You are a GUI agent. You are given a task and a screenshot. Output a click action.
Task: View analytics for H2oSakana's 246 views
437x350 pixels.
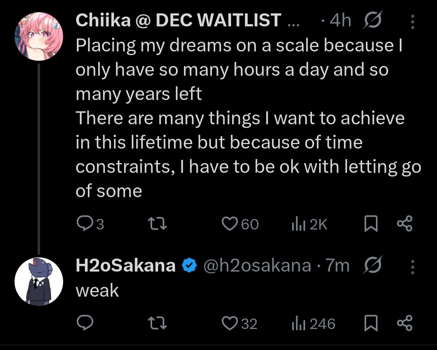[297, 323]
